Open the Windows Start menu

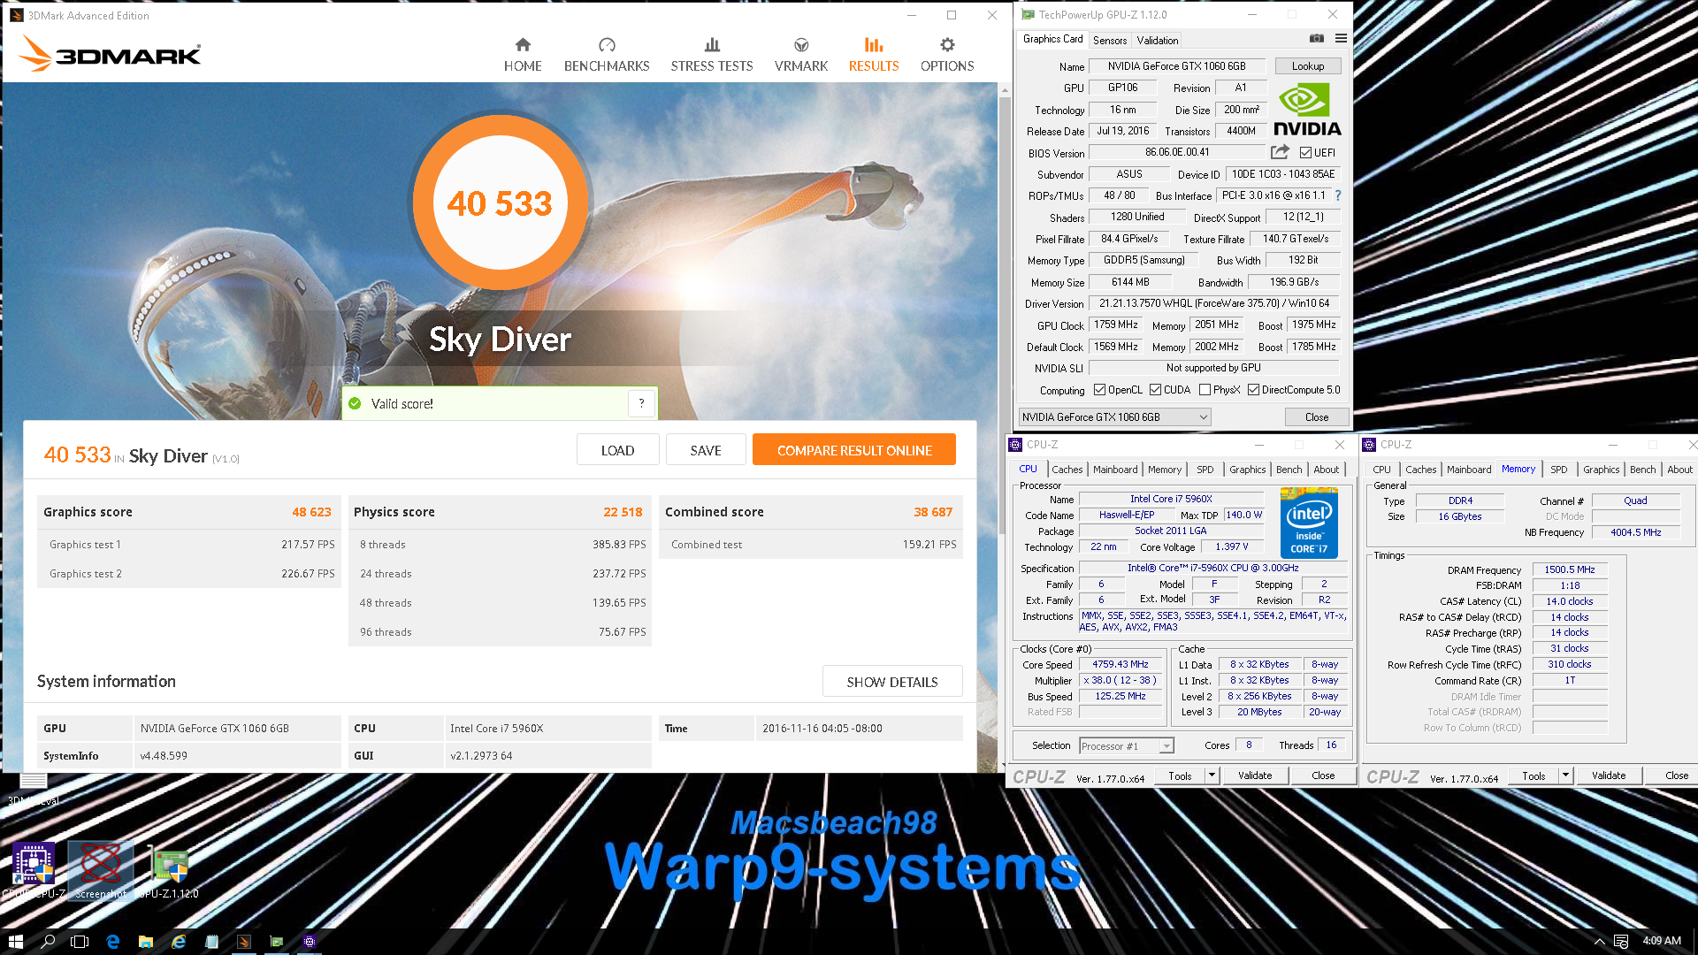[15, 942]
